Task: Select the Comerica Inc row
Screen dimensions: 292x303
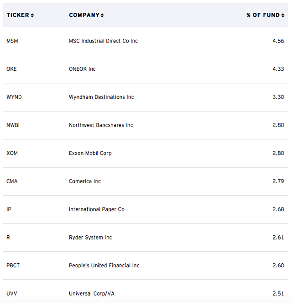Action: tap(85, 181)
